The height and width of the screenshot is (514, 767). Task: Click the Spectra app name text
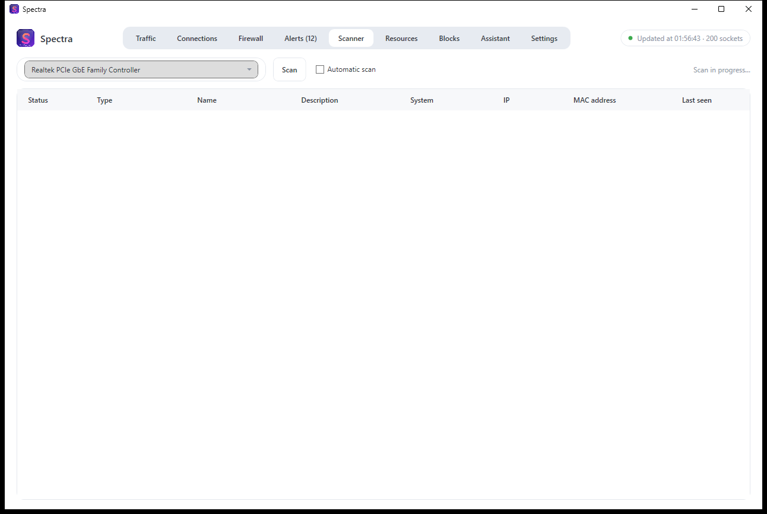(56, 39)
